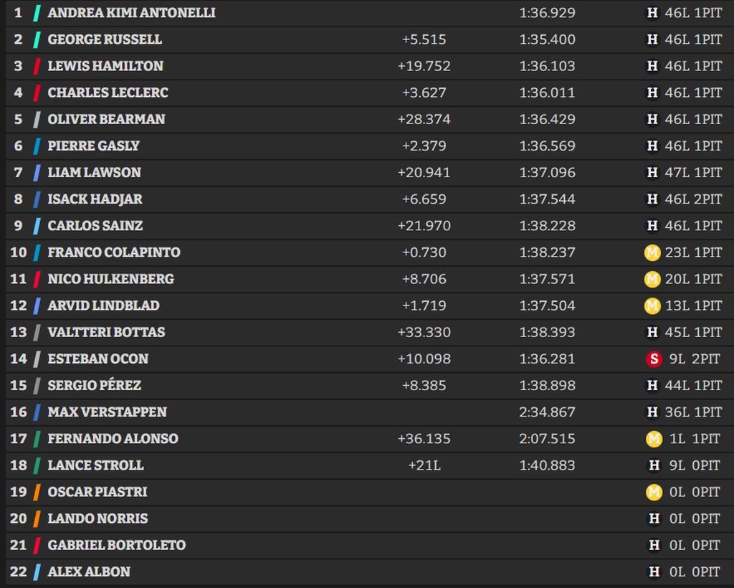Click the orange team stripe beside Lando Norris
Image resolution: width=734 pixels, height=588 pixels.
point(37,518)
